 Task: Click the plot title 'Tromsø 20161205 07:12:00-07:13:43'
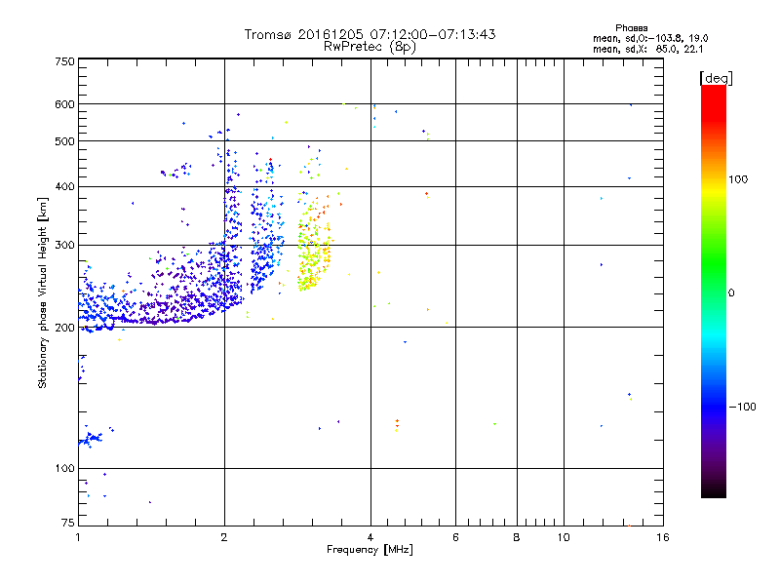(370, 34)
